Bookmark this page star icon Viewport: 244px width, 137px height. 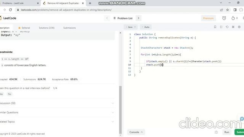pyautogui.click(x=228, y=10)
